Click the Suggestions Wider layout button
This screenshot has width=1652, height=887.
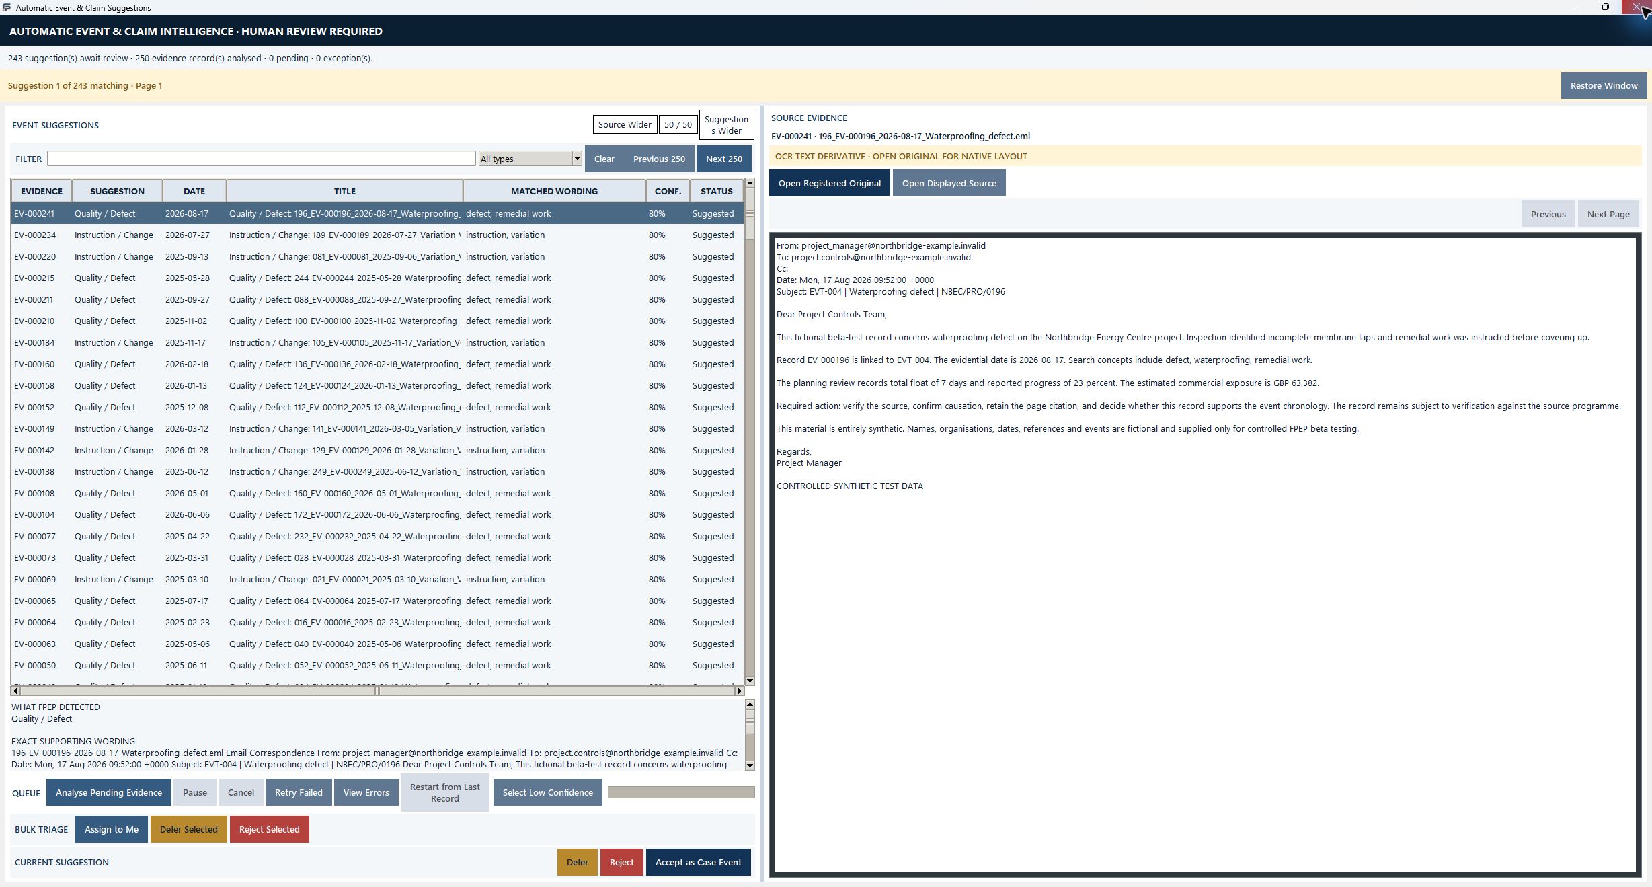pyautogui.click(x=726, y=125)
